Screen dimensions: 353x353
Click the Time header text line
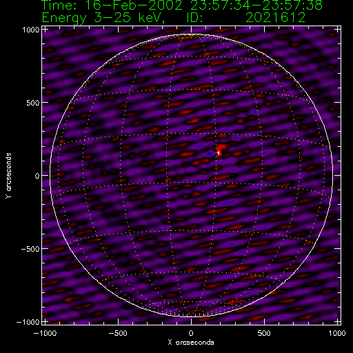[182, 5]
